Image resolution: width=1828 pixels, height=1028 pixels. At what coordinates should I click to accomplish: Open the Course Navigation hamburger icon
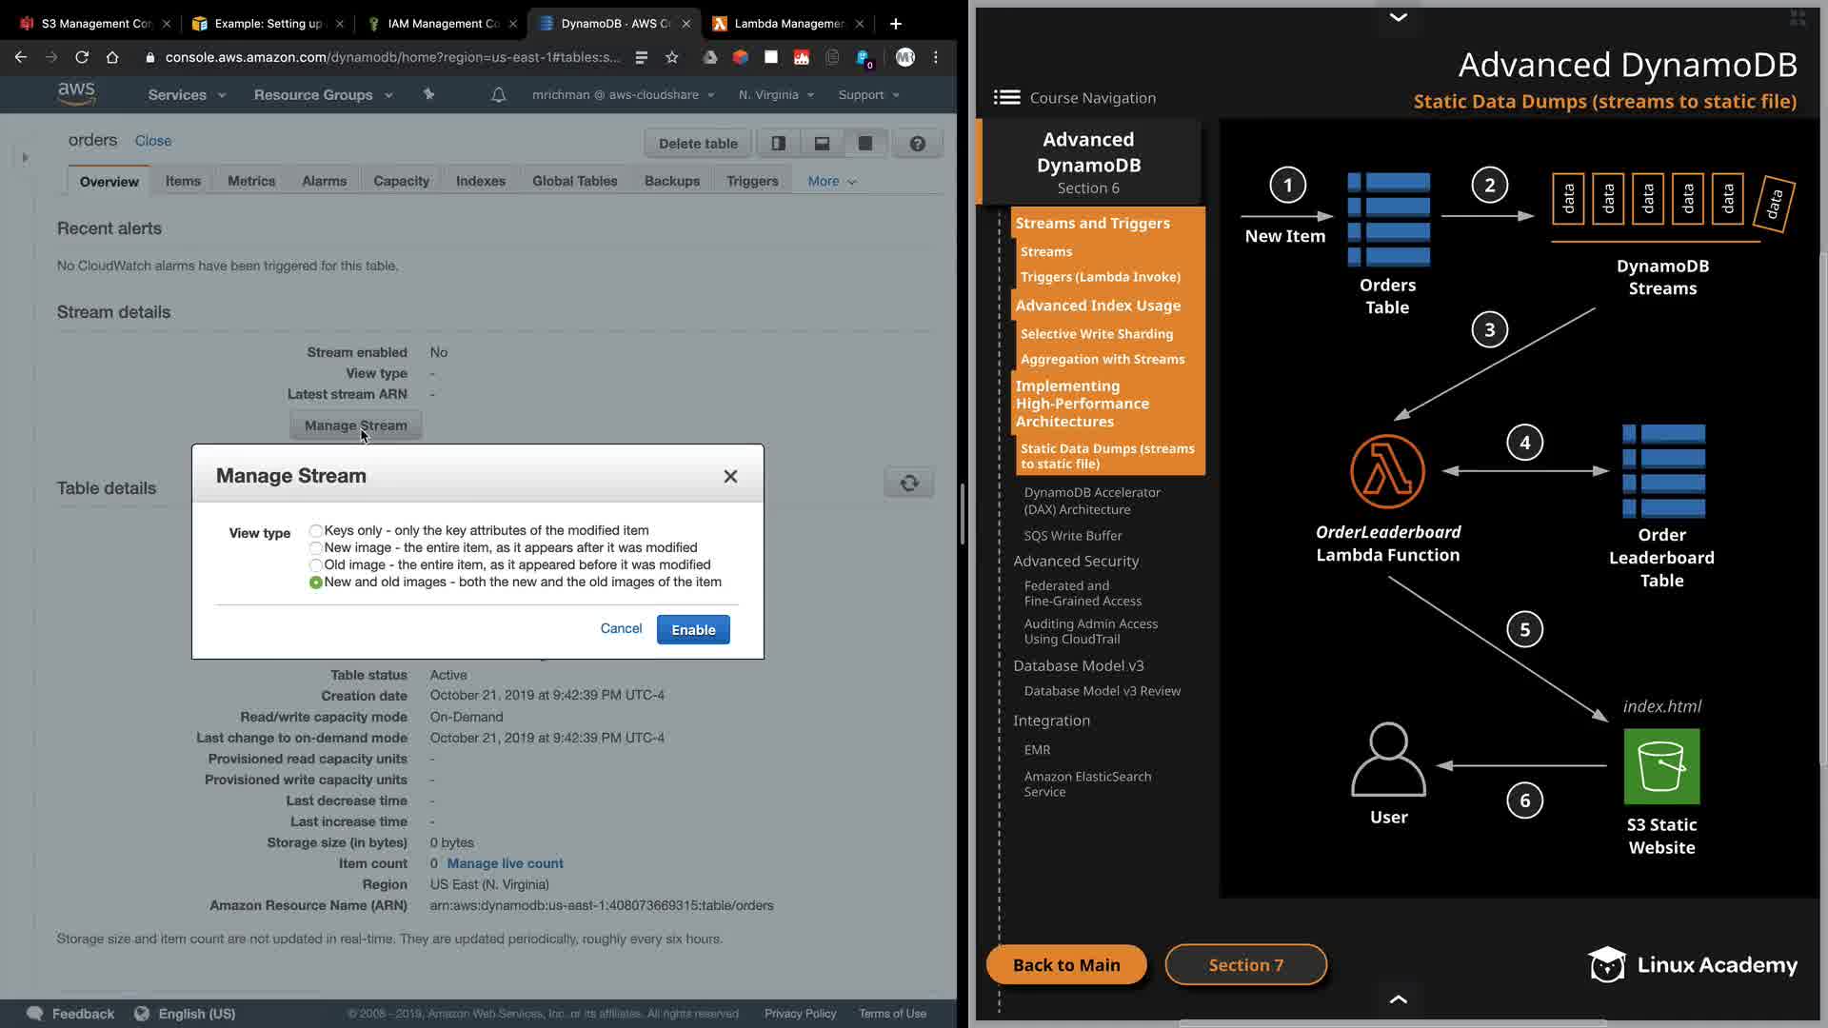coord(1006,97)
